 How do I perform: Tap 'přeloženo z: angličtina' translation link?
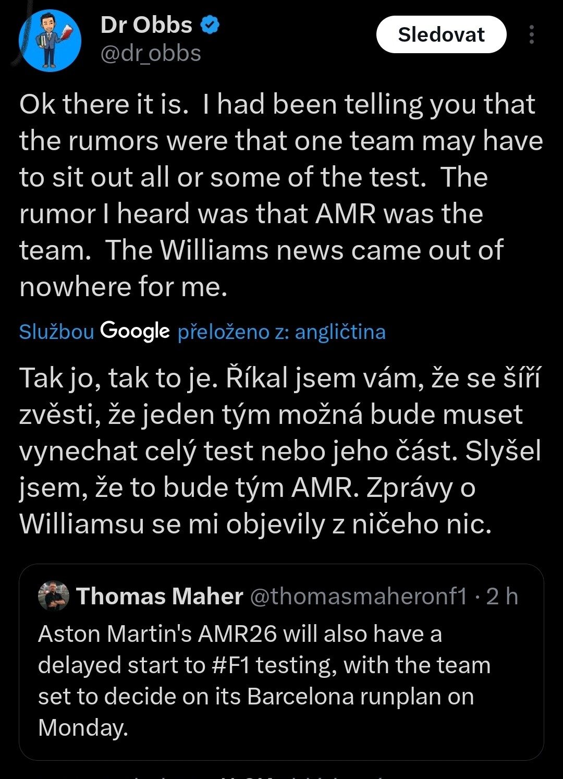(x=281, y=332)
